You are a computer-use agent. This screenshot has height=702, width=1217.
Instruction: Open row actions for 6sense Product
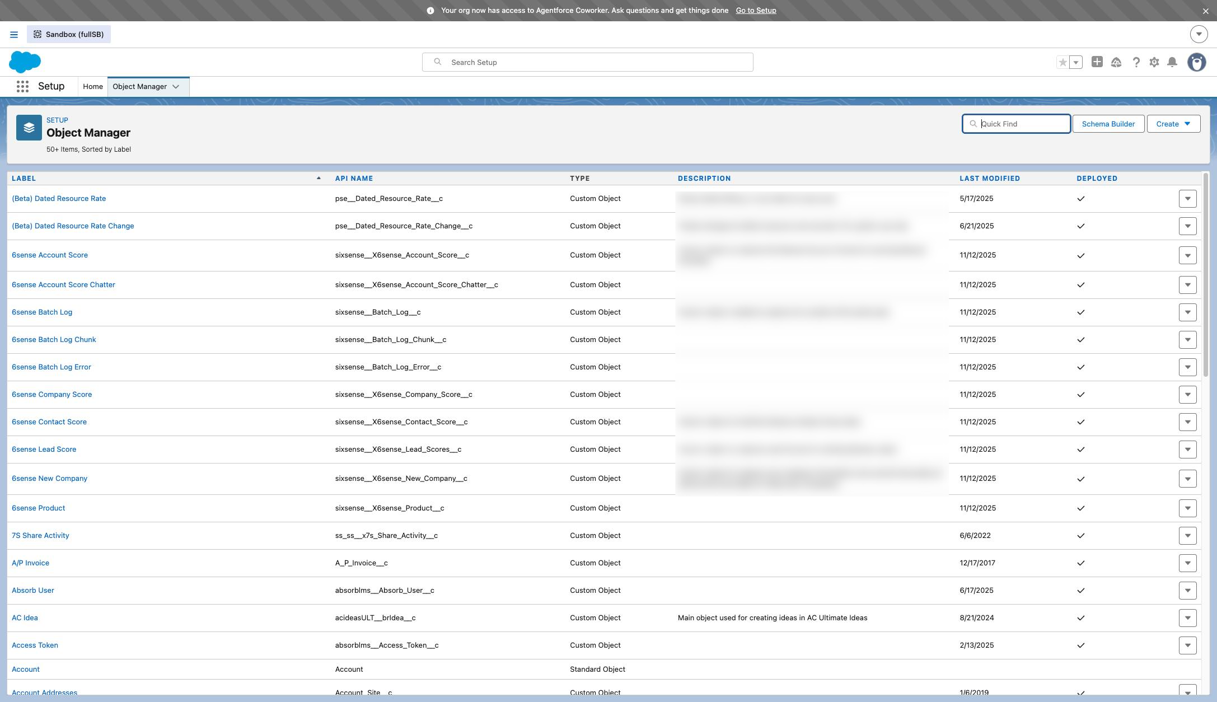coord(1187,508)
